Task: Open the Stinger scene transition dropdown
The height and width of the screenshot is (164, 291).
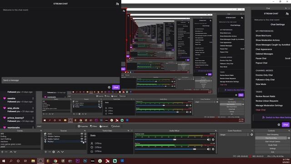Action: [x=234, y=135]
